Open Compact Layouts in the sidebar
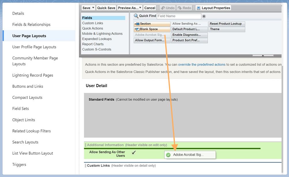 (27, 98)
